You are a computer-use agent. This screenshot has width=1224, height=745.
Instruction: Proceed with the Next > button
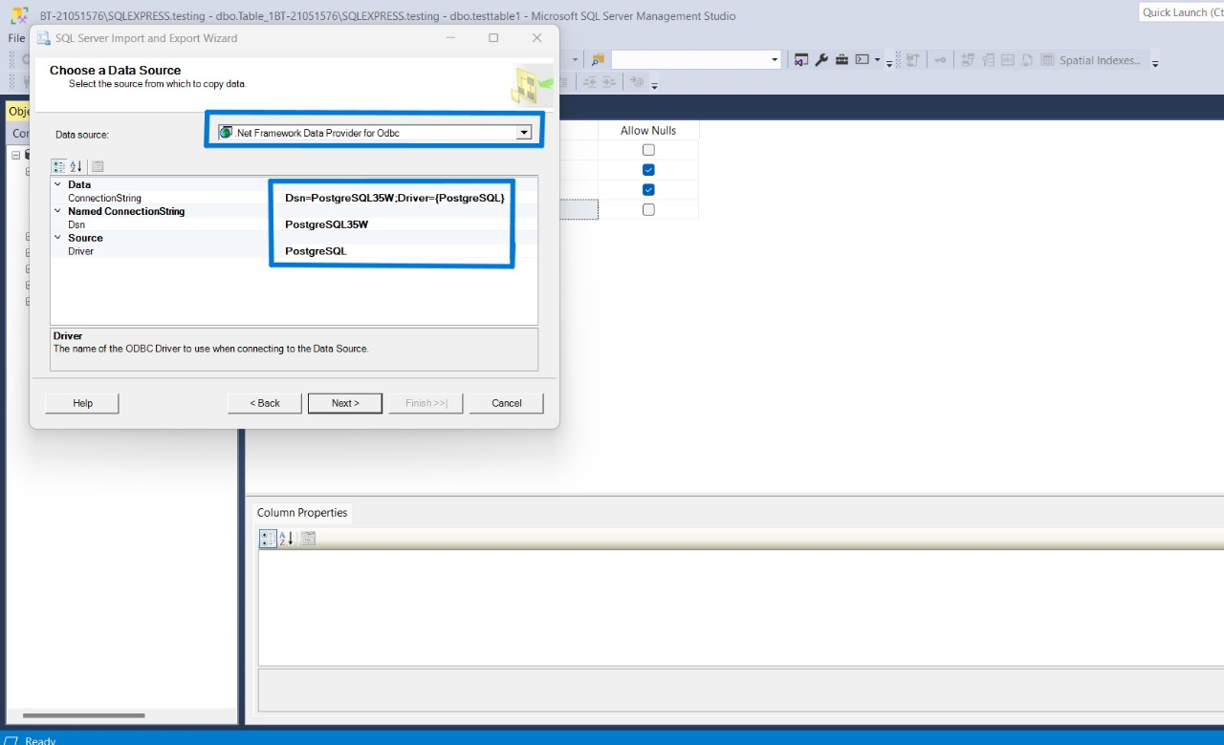point(345,403)
